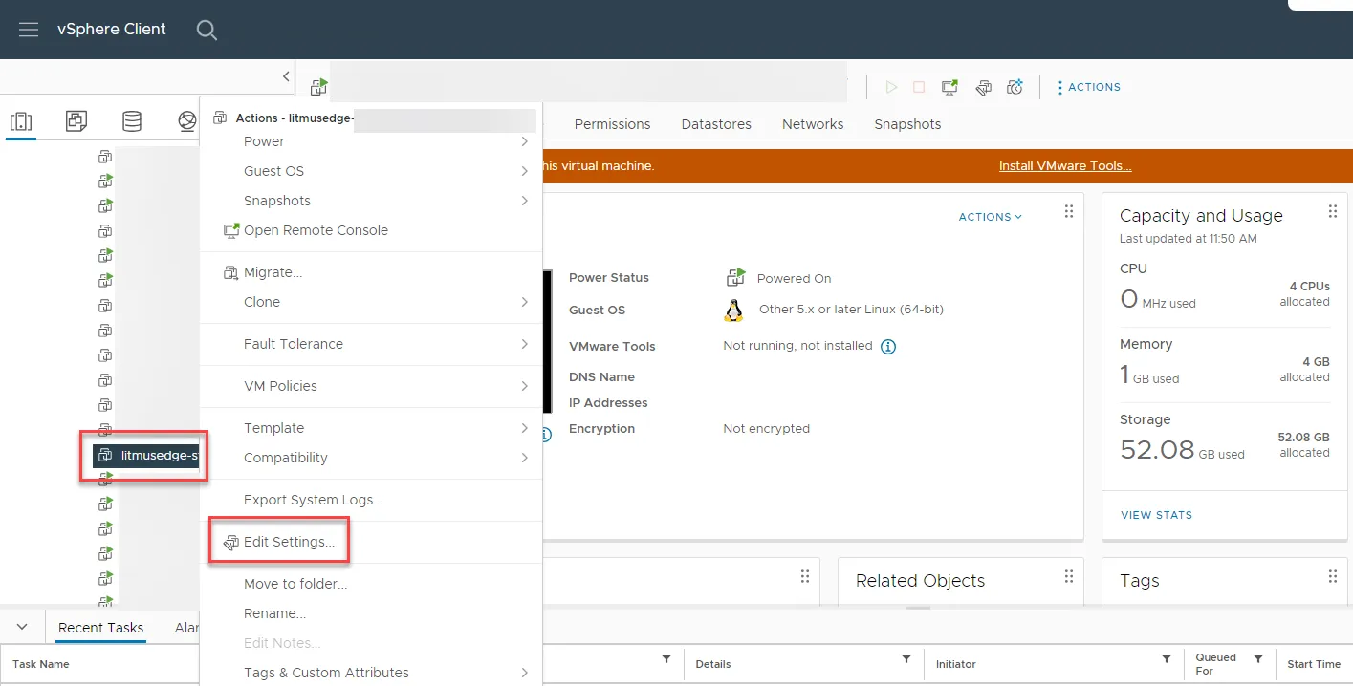This screenshot has width=1353, height=686.
Task: Click the take snapshot toolbar icon
Action: point(1015,87)
